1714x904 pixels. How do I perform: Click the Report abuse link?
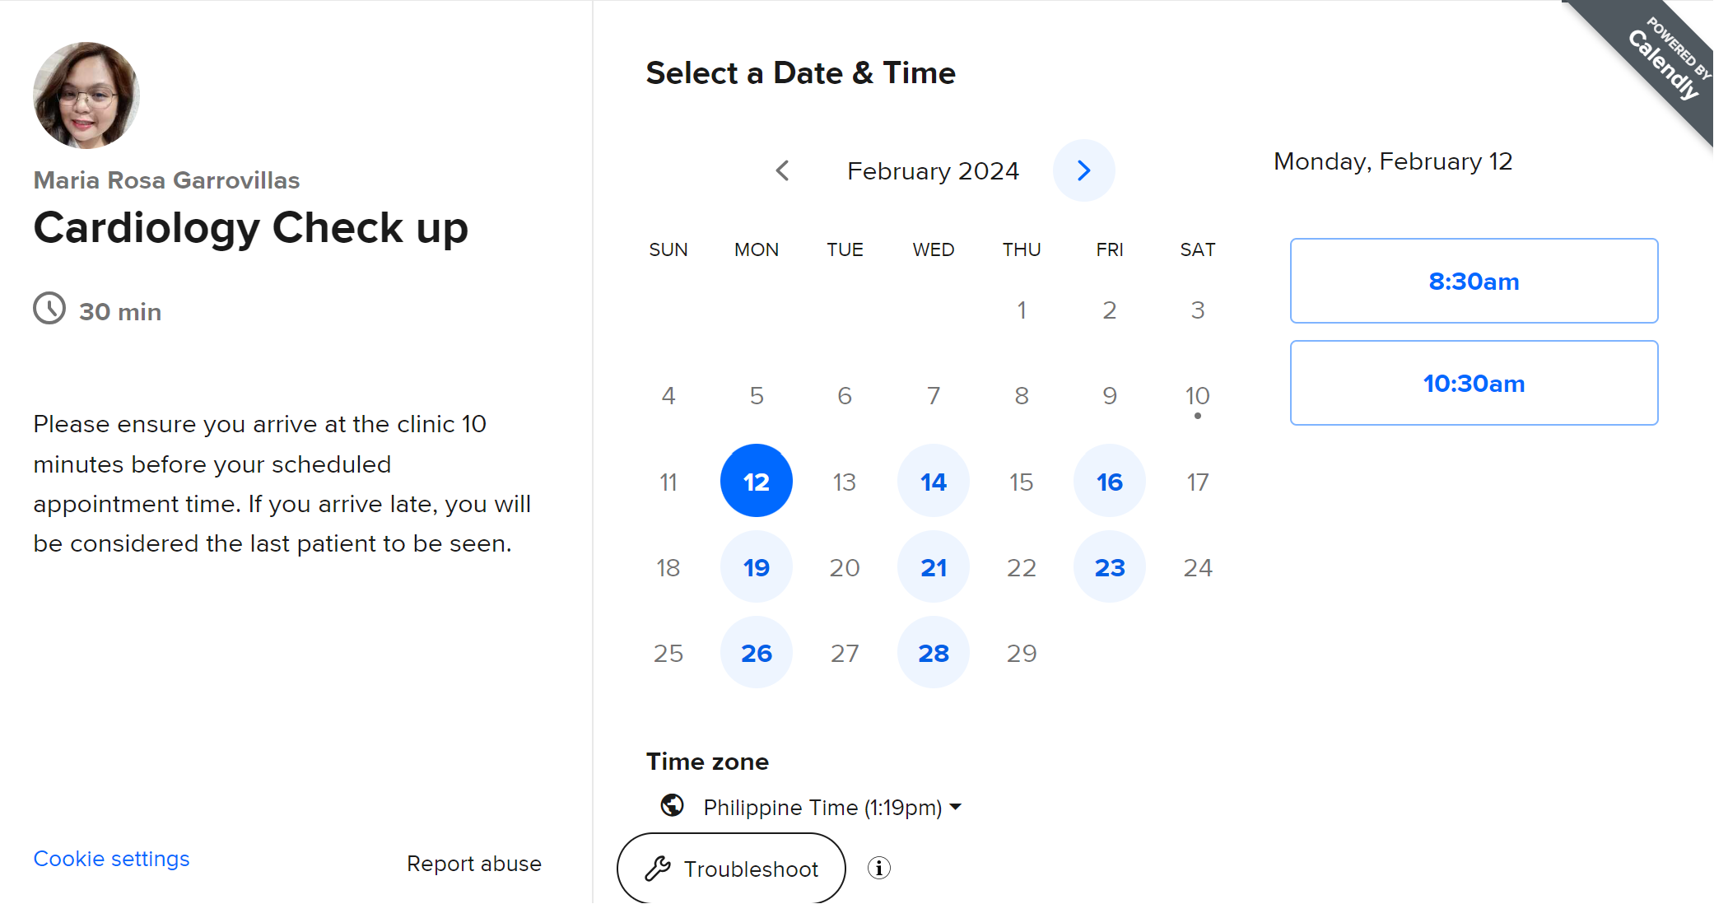(474, 864)
